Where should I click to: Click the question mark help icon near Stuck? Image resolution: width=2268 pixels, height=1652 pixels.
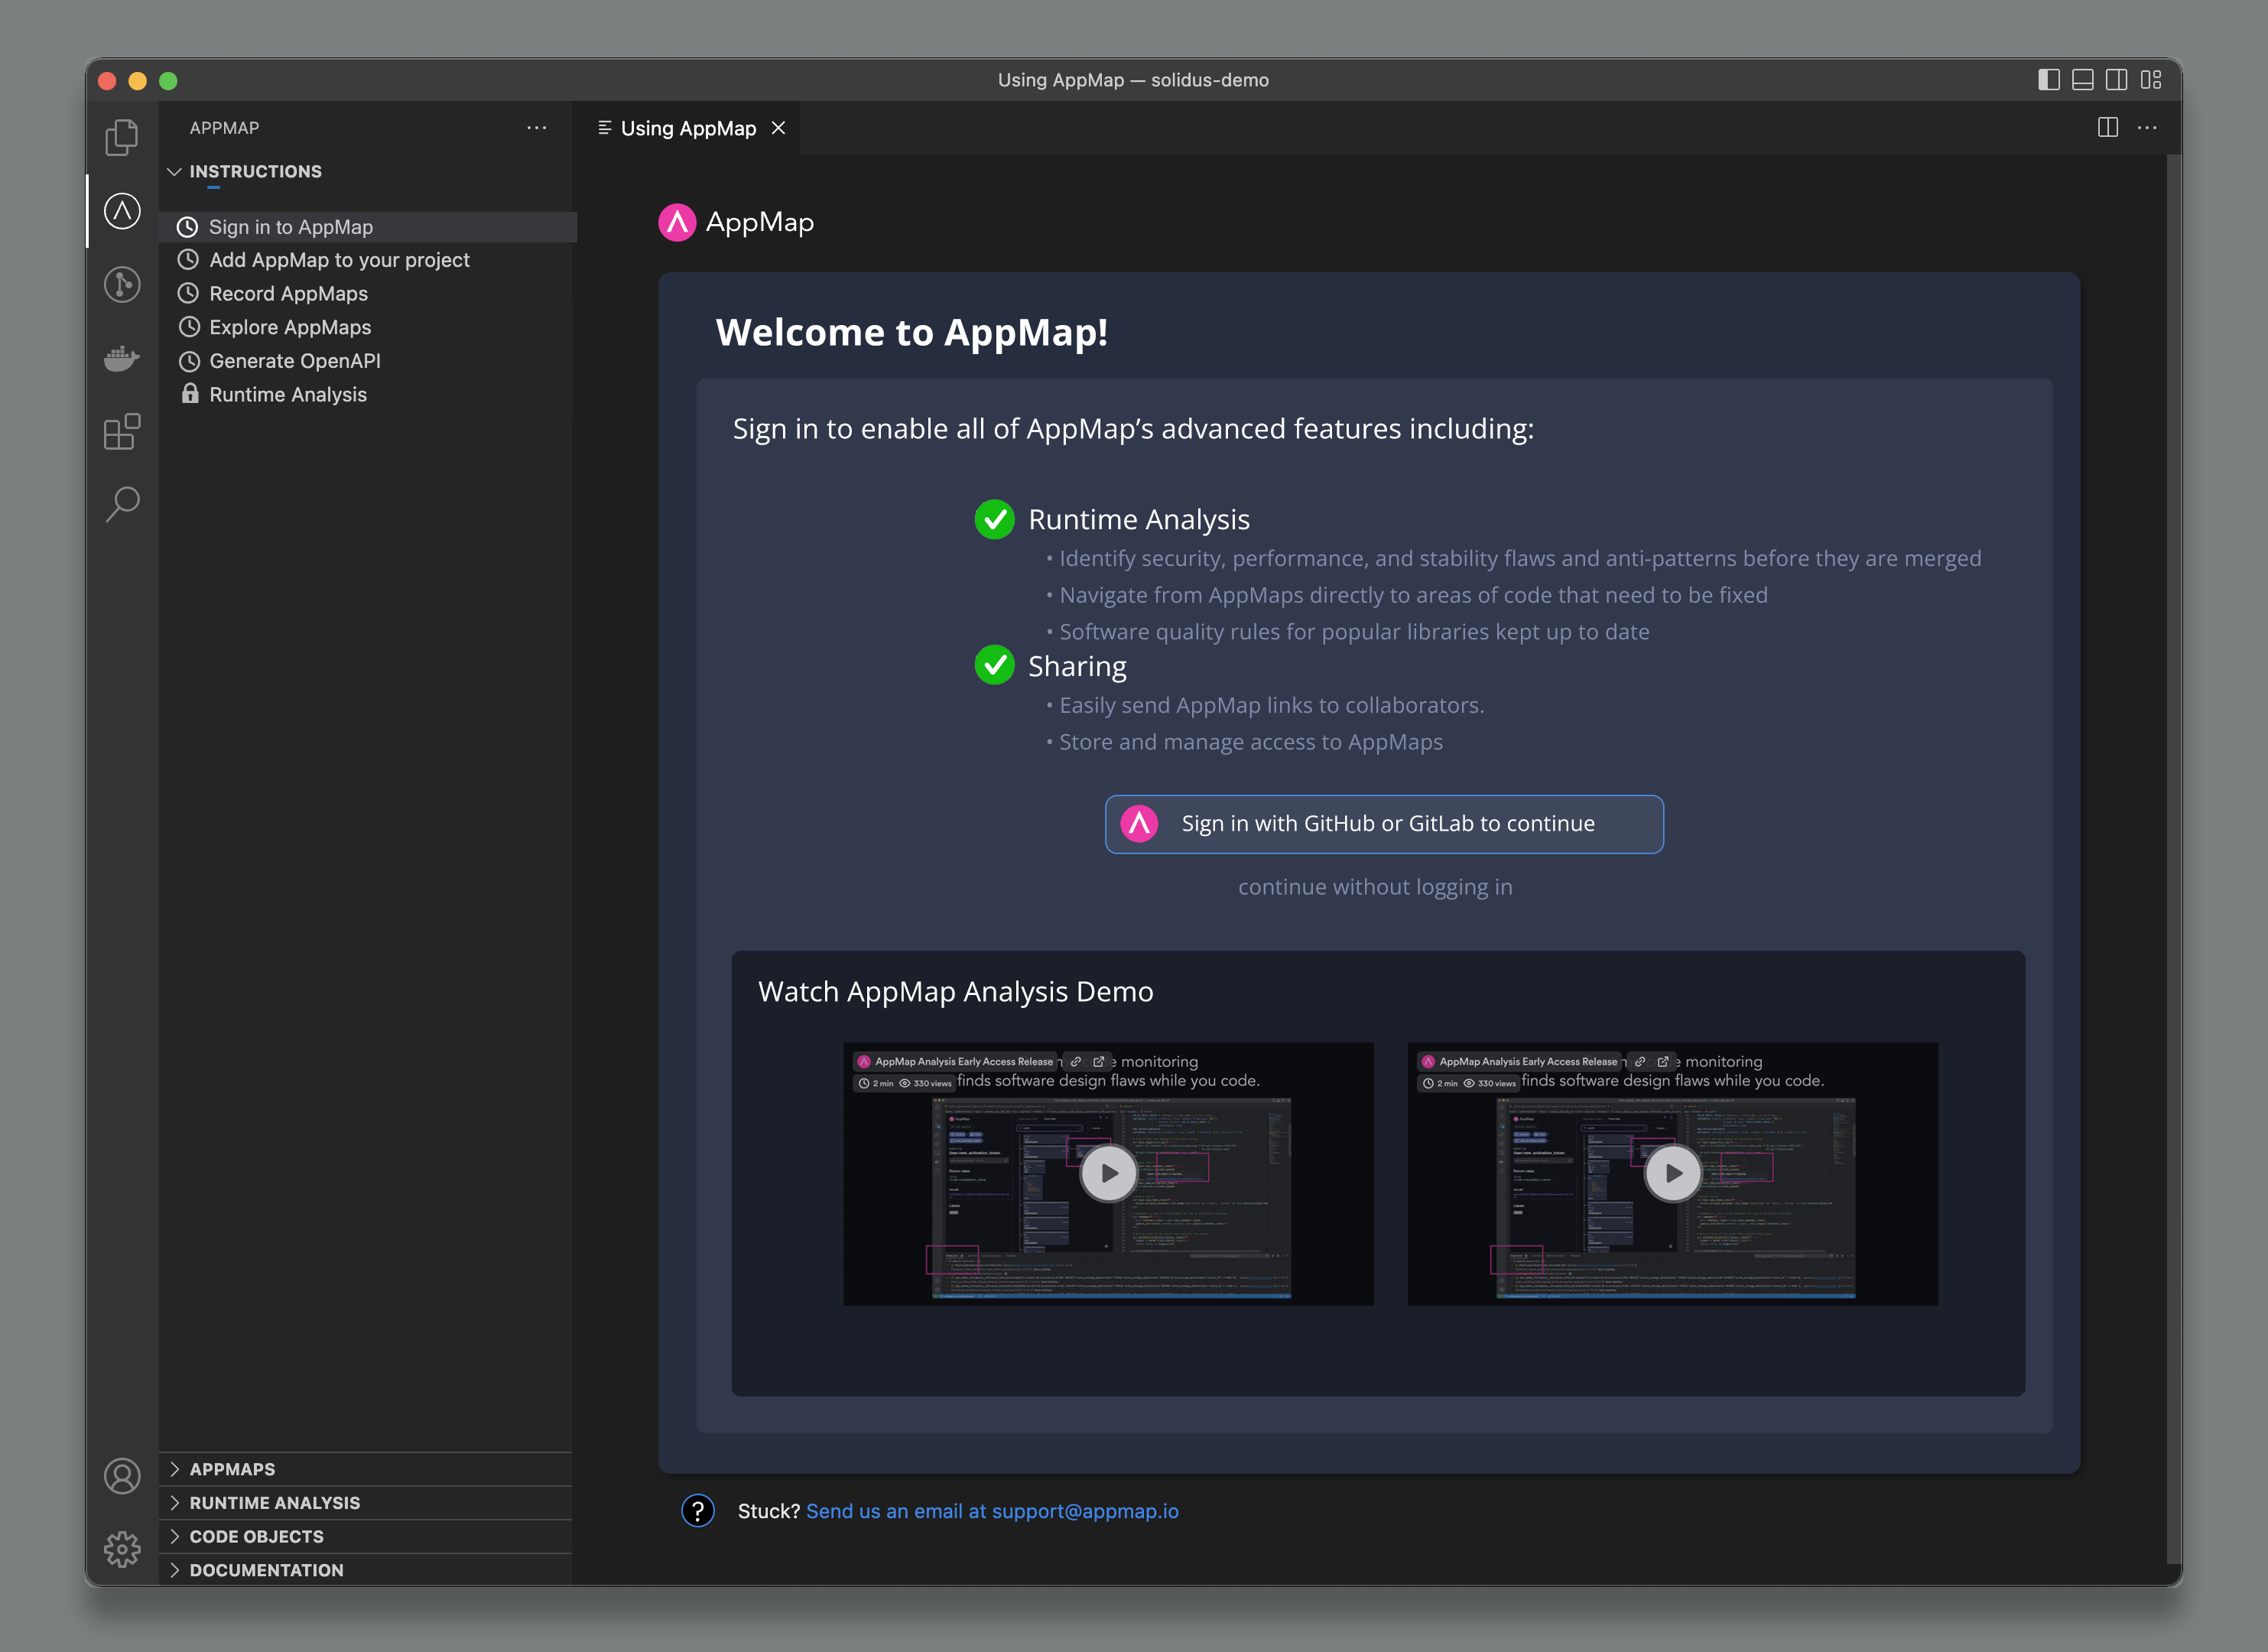[698, 1511]
